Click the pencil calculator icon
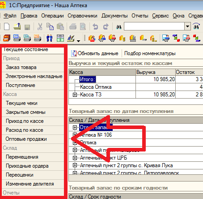The width and height of the screenshot is (203, 199). pyautogui.click(x=71, y=38)
